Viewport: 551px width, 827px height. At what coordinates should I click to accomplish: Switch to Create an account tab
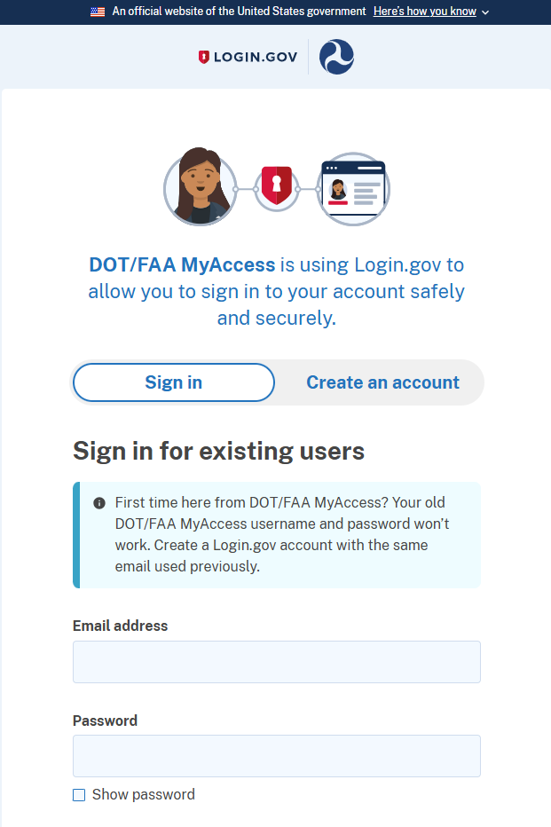382,382
